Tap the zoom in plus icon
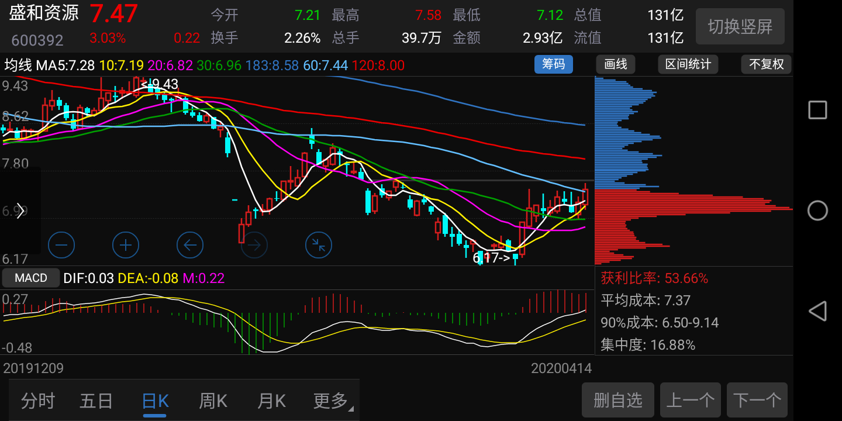Screen dimensions: 842x421 point(126,245)
